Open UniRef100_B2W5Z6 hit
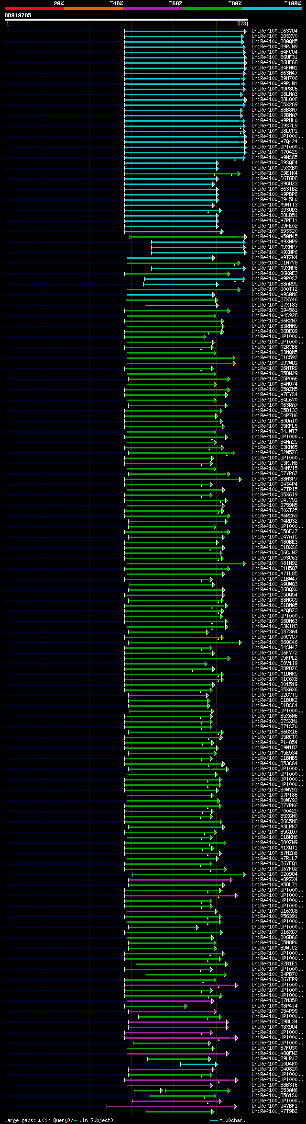 [274, 453]
